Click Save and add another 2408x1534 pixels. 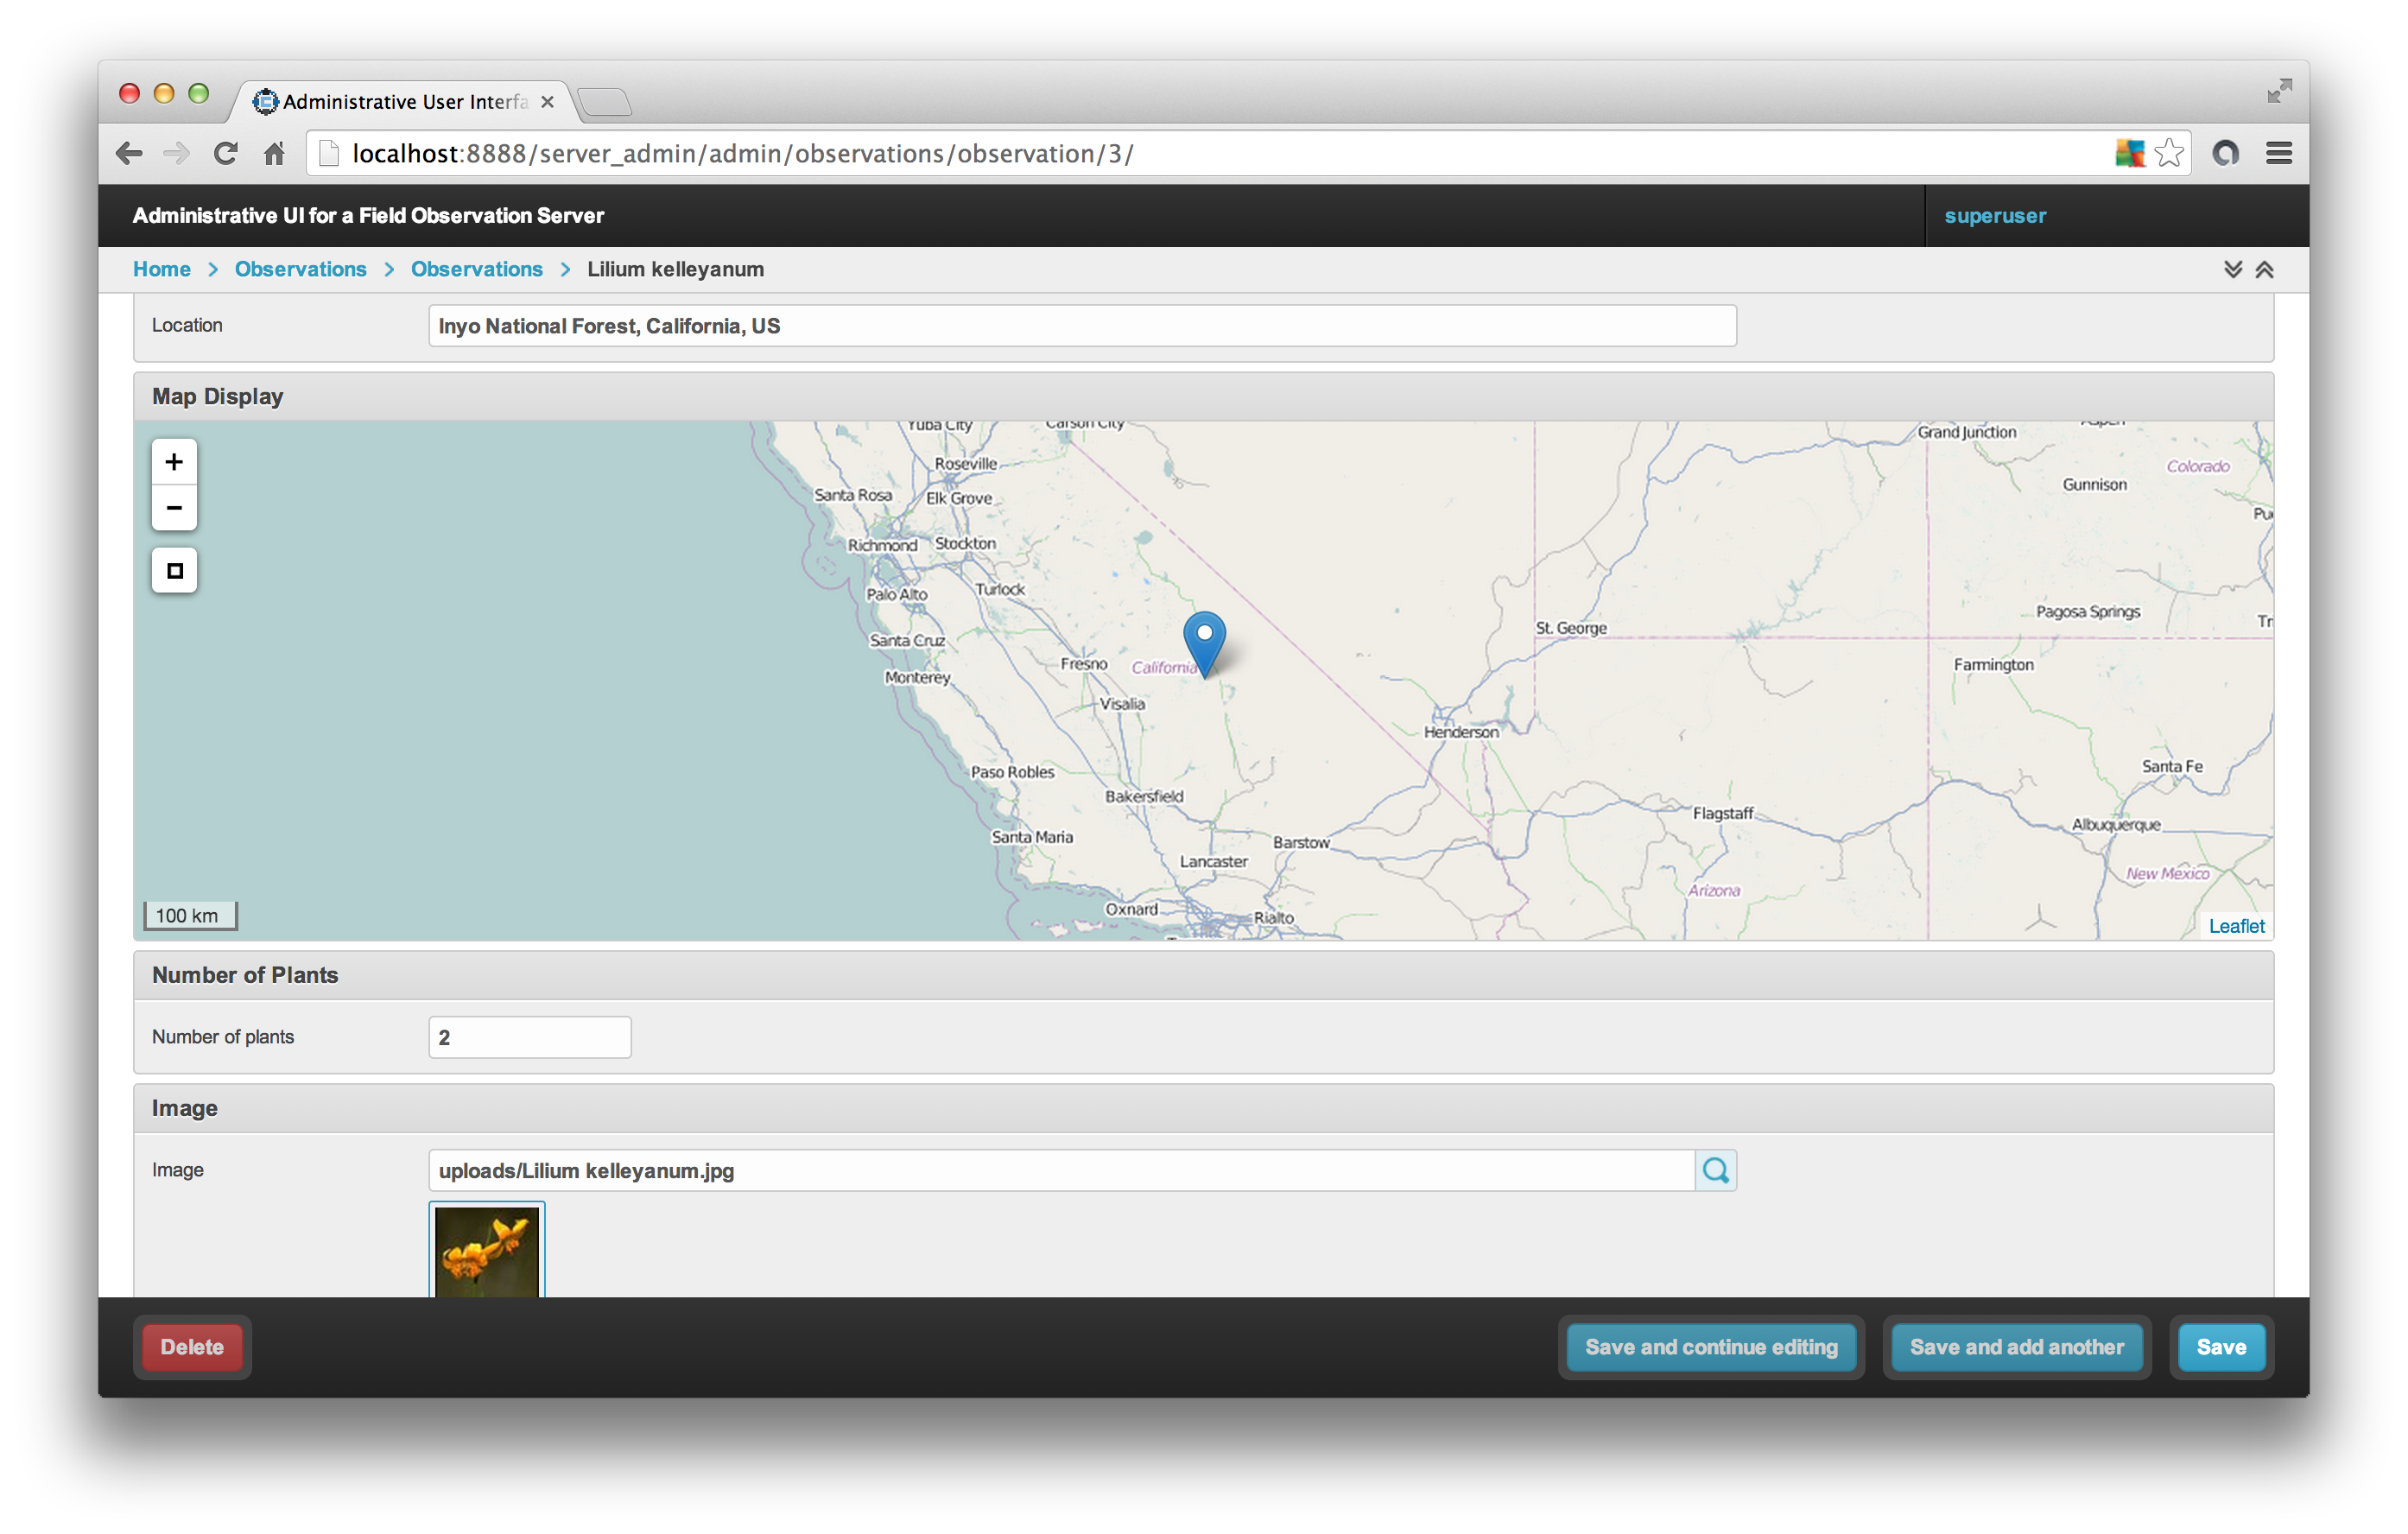pyautogui.click(x=2016, y=1347)
